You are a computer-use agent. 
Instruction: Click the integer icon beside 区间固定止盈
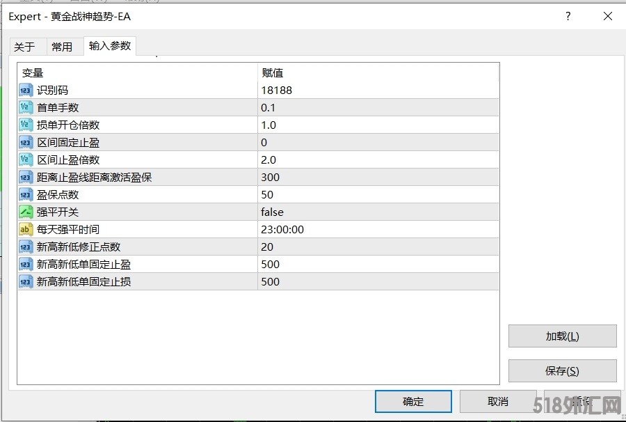(26, 142)
